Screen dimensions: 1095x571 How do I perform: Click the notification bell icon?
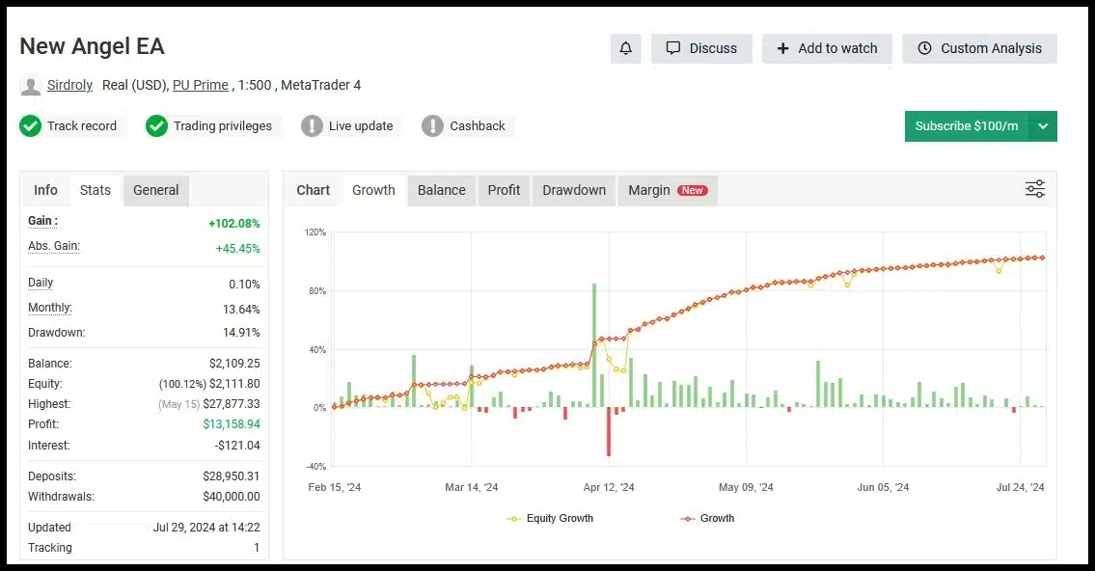tap(625, 48)
